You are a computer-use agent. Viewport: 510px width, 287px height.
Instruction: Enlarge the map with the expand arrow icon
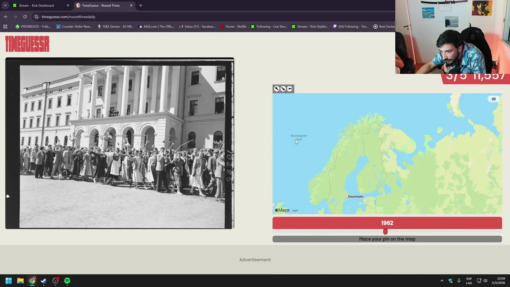(x=277, y=89)
